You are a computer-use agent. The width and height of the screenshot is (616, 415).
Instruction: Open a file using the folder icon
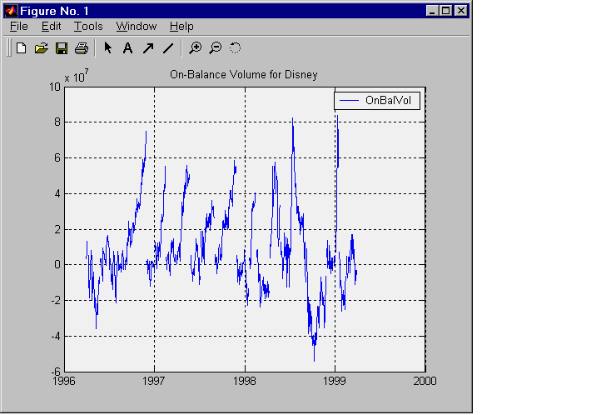[42, 48]
